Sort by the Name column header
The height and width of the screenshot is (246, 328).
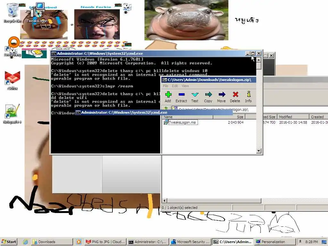click(x=187, y=117)
